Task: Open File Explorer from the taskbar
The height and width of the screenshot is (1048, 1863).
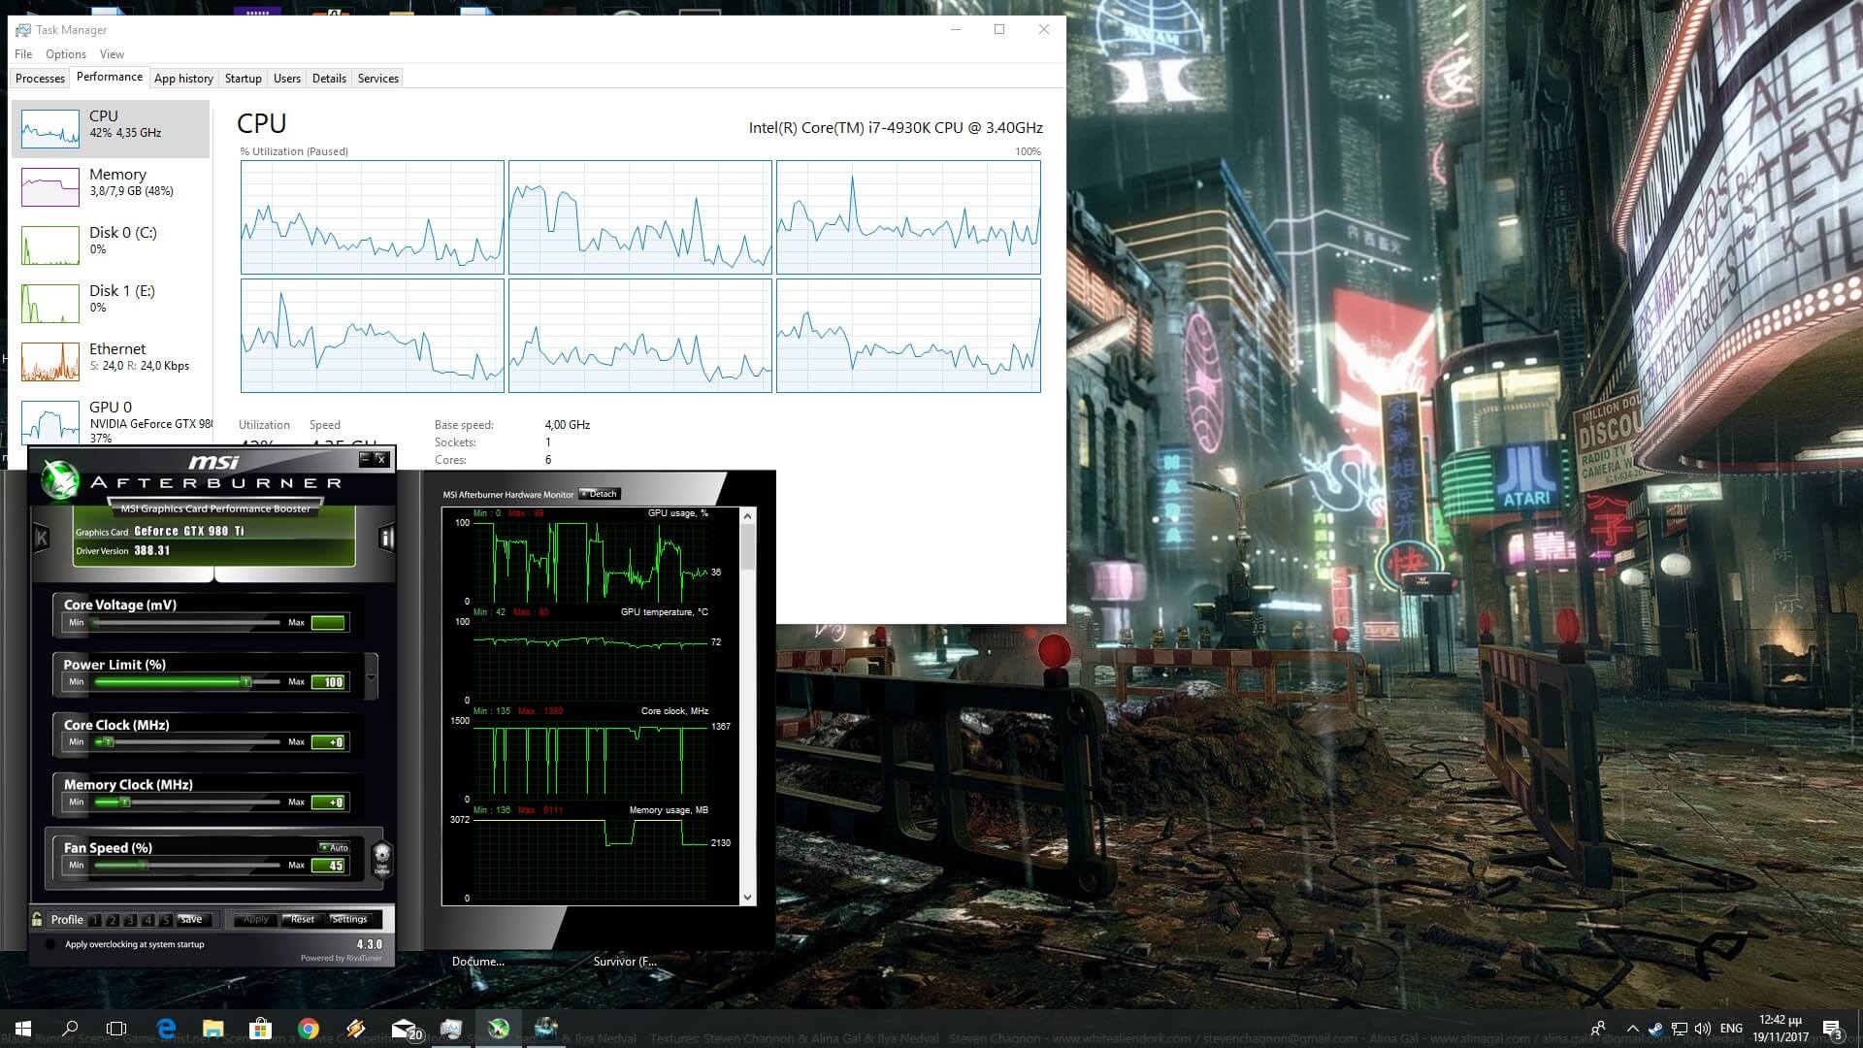Action: click(x=213, y=1029)
